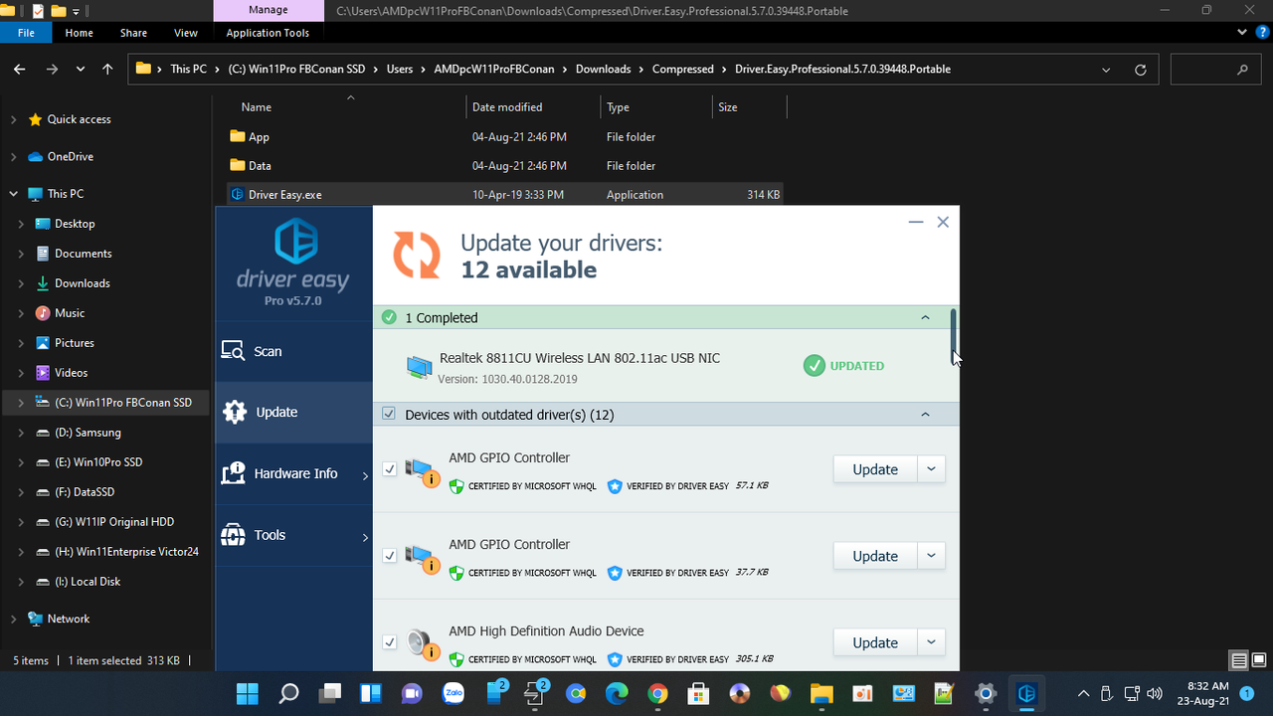Screen dimensions: 1273x716
Task: Click the orange refresh arrows icon
Action: click(417, 255)
